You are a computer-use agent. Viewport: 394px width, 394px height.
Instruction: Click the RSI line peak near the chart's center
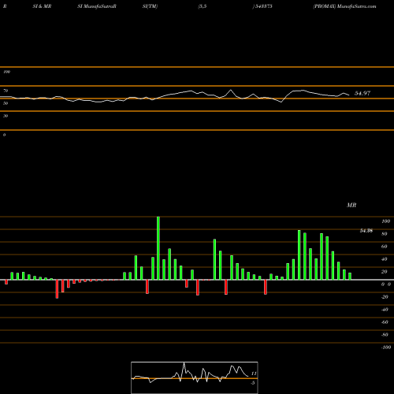[231, 90]
